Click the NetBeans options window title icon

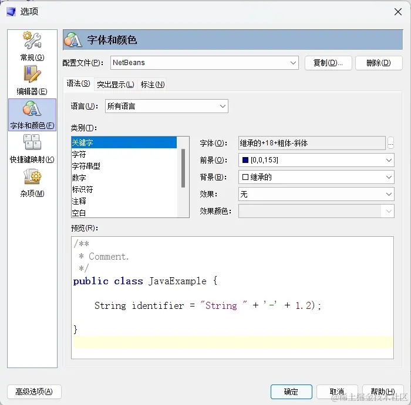(11, 12)
